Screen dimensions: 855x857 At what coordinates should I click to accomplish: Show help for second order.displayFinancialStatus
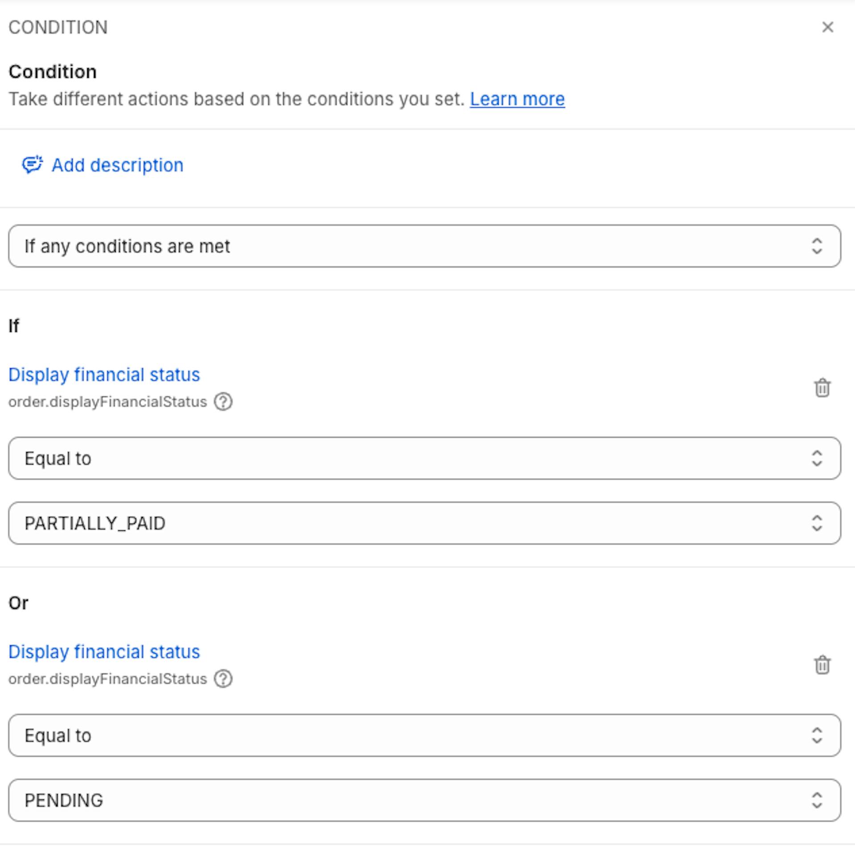coord(223,679)
